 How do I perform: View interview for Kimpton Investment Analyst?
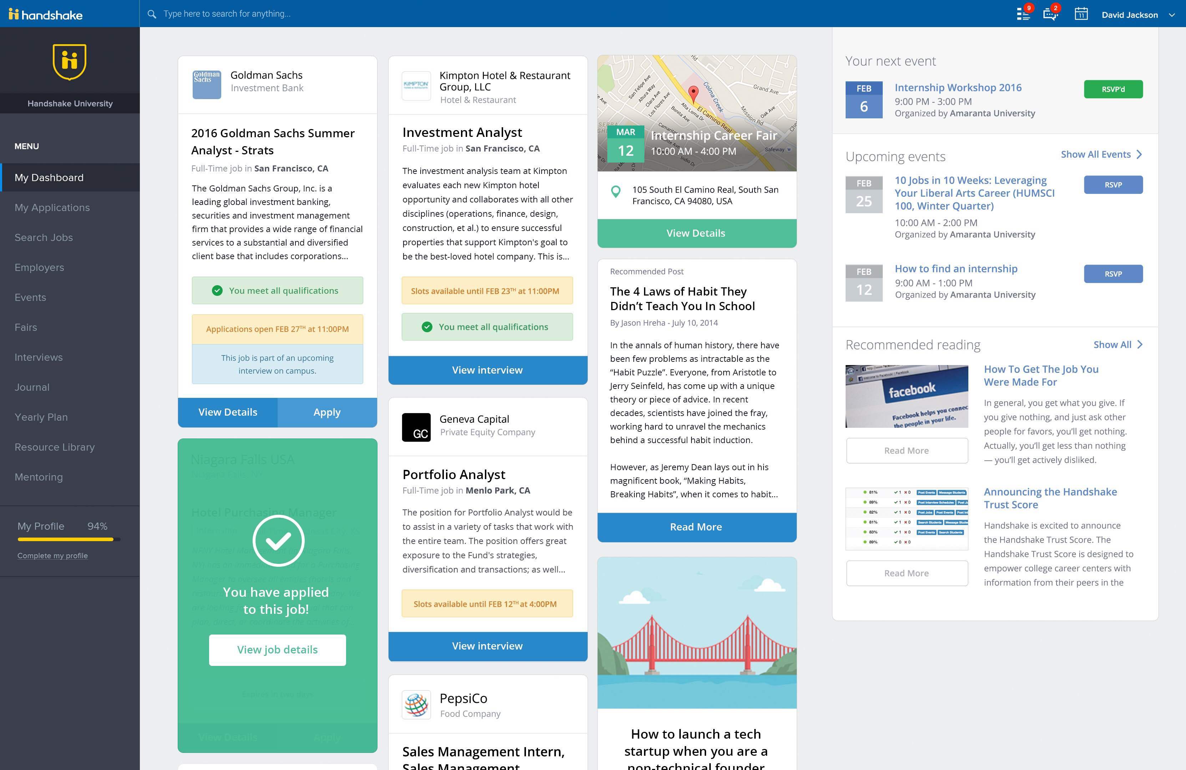coord(488,370)
